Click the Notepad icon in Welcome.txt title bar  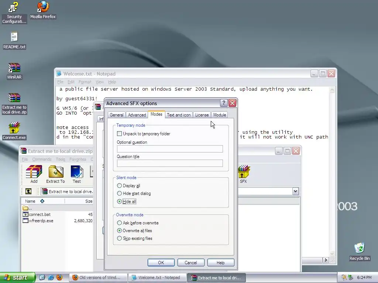pos(59,74)
